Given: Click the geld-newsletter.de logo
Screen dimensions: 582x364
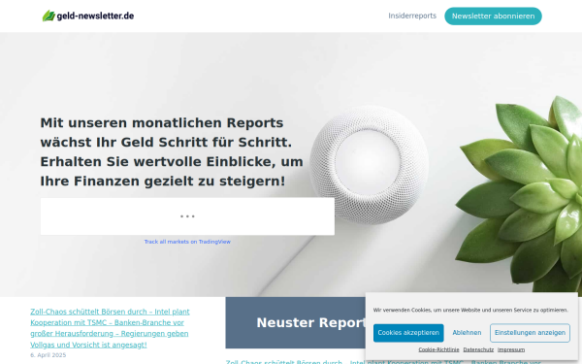Looking at the screenshot, I should point(88,16).
